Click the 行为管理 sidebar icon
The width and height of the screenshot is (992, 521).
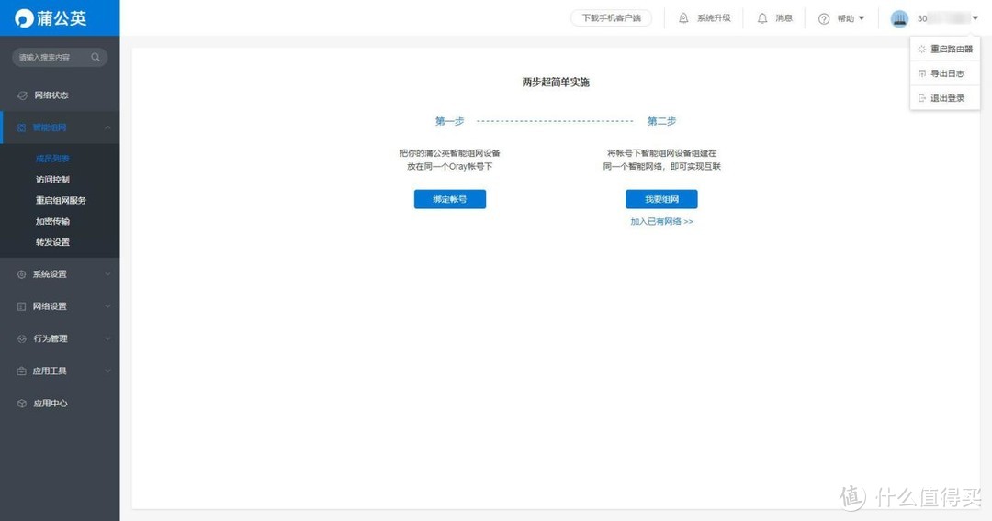coord(21,338)
